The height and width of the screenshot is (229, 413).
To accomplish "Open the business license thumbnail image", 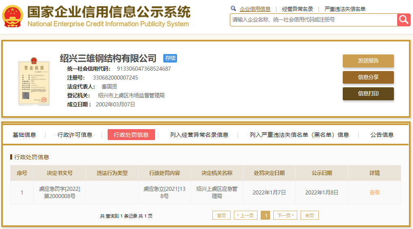I will click(x=34, y=81).
